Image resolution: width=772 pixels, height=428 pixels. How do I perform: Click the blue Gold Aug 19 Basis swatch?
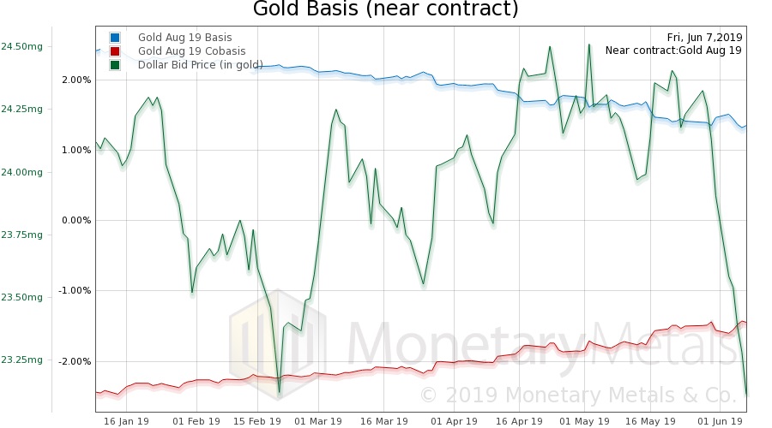(x=114, y=38)
